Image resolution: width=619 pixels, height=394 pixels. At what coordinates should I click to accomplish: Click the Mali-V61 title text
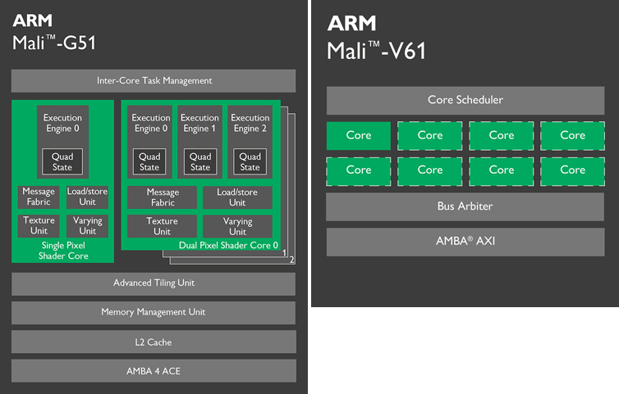pyautogui.click(x=376, y=51)
